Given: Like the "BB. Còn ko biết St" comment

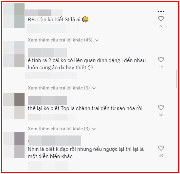Looking at the screenshot, I should point(161,19).
